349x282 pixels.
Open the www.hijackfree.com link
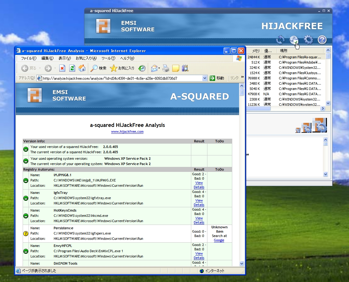pyautogui.click(x=127, y=132)
